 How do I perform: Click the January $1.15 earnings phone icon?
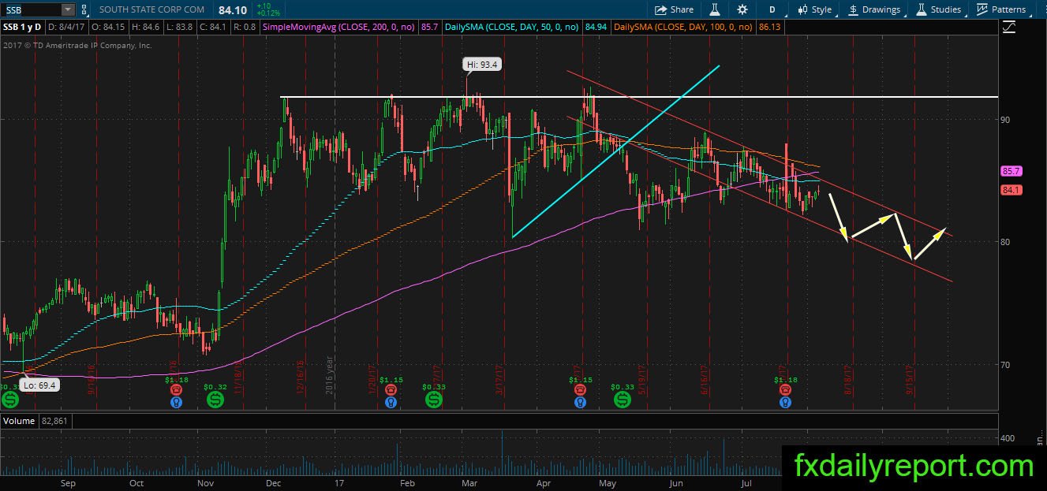pos(391,389)
